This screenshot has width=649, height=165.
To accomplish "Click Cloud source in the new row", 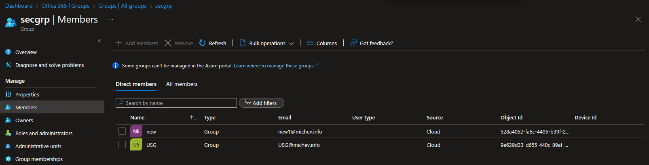I will click(x=433, y=132).
